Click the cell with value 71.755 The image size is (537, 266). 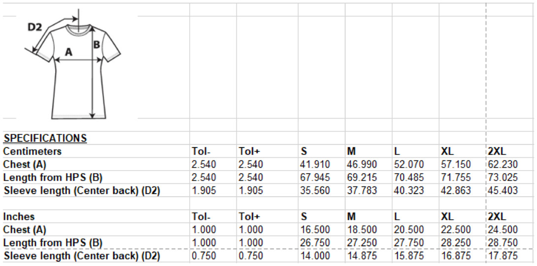click(456, 177)
